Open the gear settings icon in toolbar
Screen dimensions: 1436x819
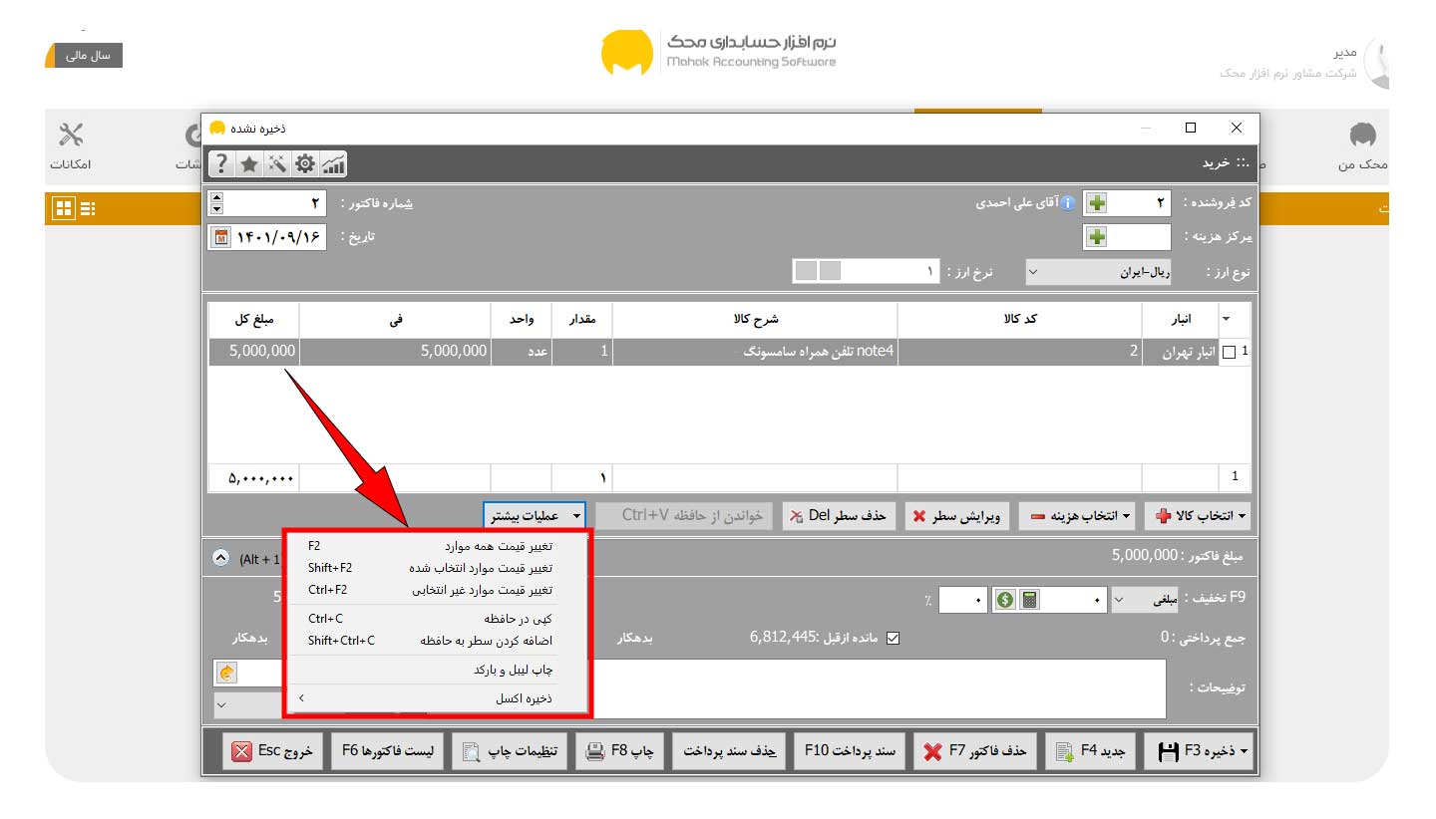tap(304, 163)
